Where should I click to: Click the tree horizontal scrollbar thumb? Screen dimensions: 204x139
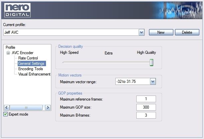click(26, 108)
